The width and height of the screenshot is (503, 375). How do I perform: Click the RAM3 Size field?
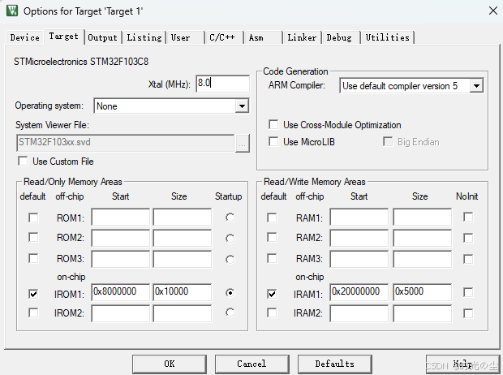pyautogui.click(x=423, y=259)
